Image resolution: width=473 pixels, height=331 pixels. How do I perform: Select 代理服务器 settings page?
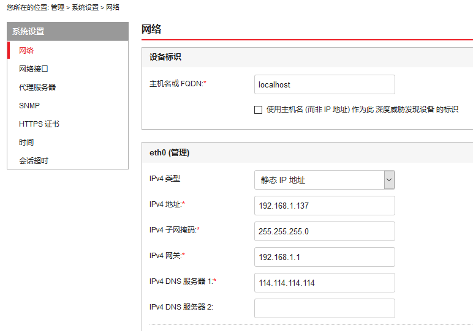(37, 87)
